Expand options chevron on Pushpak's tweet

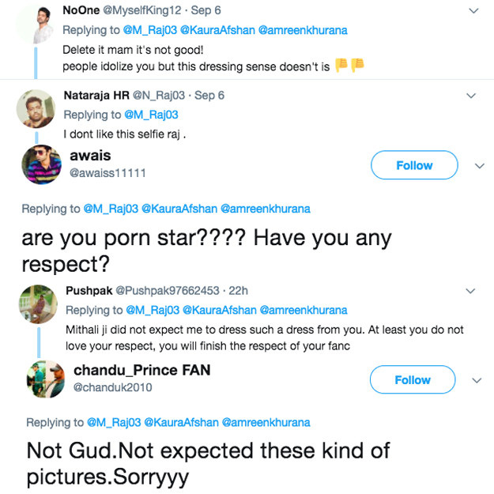pyautogui.click(x=470, y=291)
